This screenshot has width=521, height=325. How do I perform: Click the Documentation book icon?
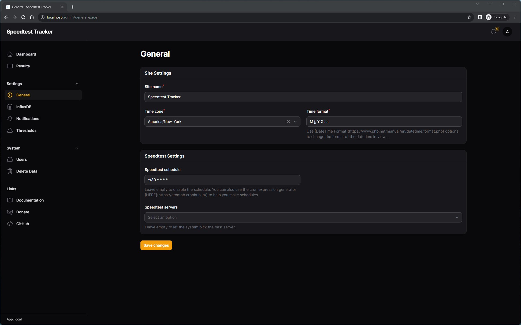[10, 200]
